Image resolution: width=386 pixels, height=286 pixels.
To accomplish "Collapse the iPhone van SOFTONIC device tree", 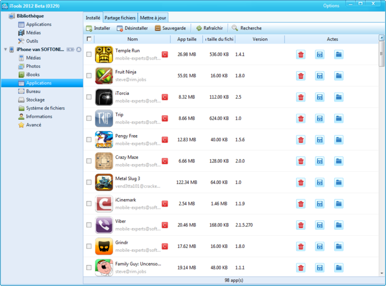I will point(4,50).
